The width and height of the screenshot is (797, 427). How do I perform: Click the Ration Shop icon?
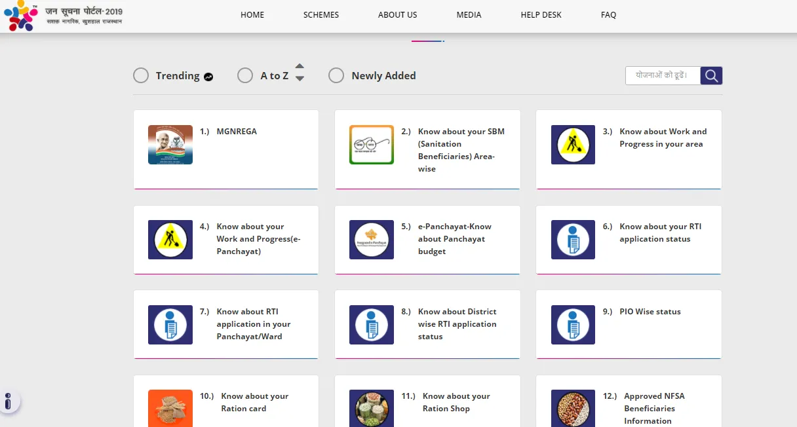[372, 408]
